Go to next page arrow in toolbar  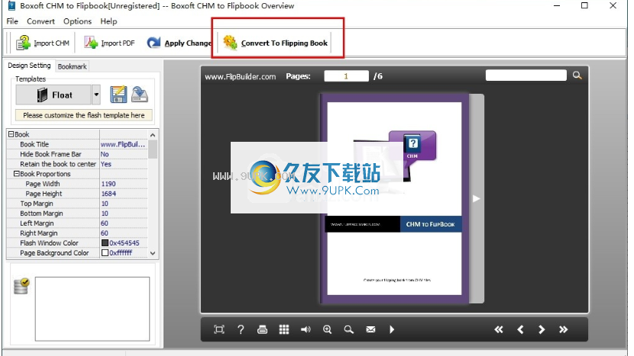(x=542, y=329)
